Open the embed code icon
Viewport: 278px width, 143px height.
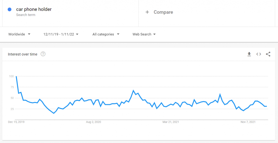click(x=259, y=54)
